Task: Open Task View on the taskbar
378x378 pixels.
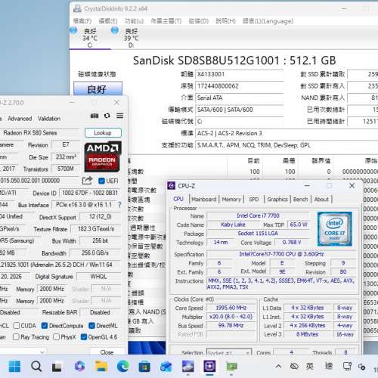Action: click(x=57, y=367)
